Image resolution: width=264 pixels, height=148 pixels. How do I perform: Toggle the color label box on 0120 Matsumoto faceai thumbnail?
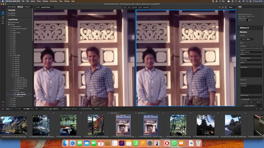pos(146,113)
